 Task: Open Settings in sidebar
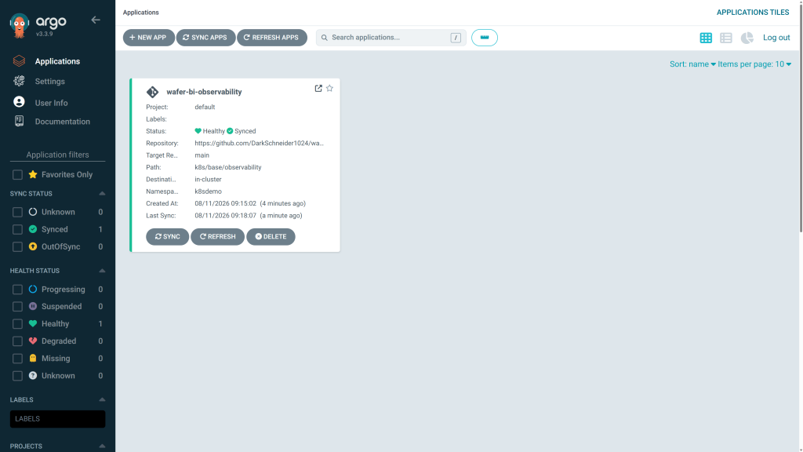pos(49,81)
